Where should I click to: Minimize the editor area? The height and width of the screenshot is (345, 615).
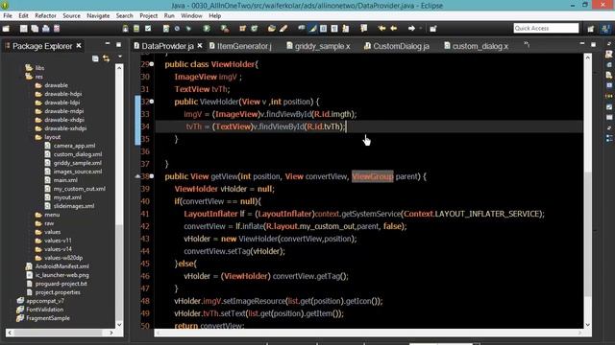click(582, 44)
